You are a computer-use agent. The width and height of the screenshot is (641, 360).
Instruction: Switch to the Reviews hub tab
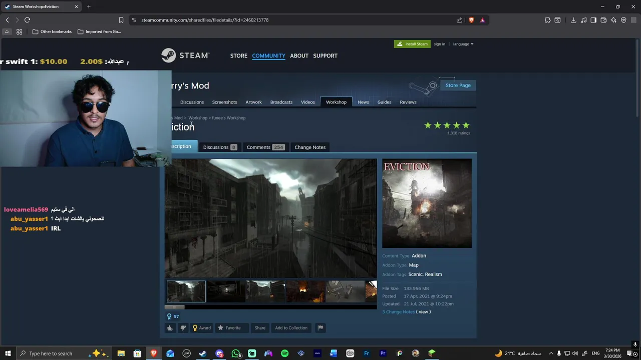[408, 102]
